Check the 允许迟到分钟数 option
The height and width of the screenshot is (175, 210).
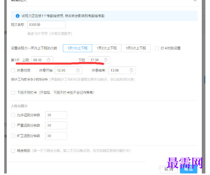coord(13,115)
